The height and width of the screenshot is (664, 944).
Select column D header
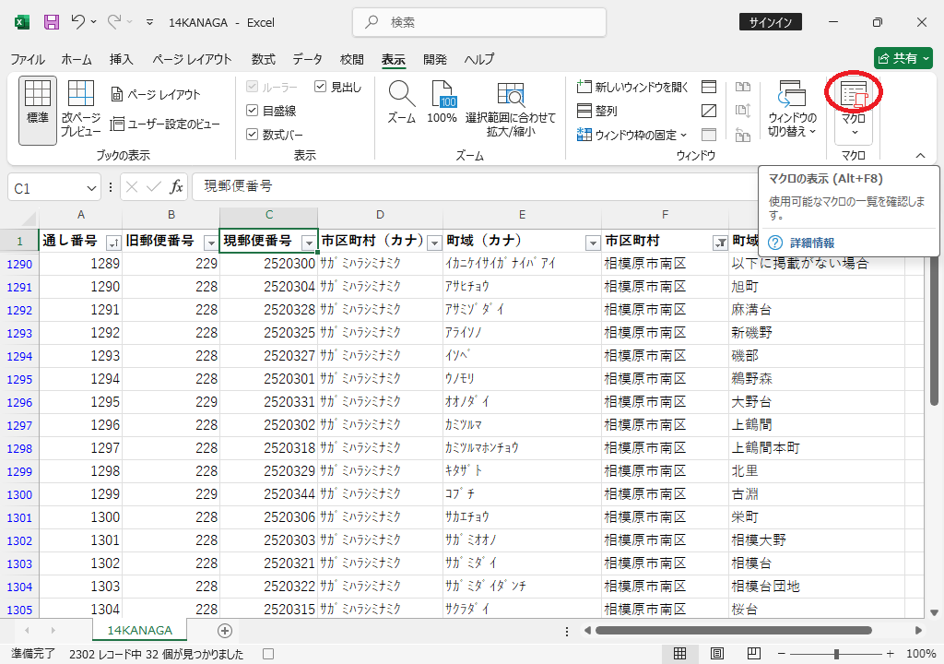[380, 215]
